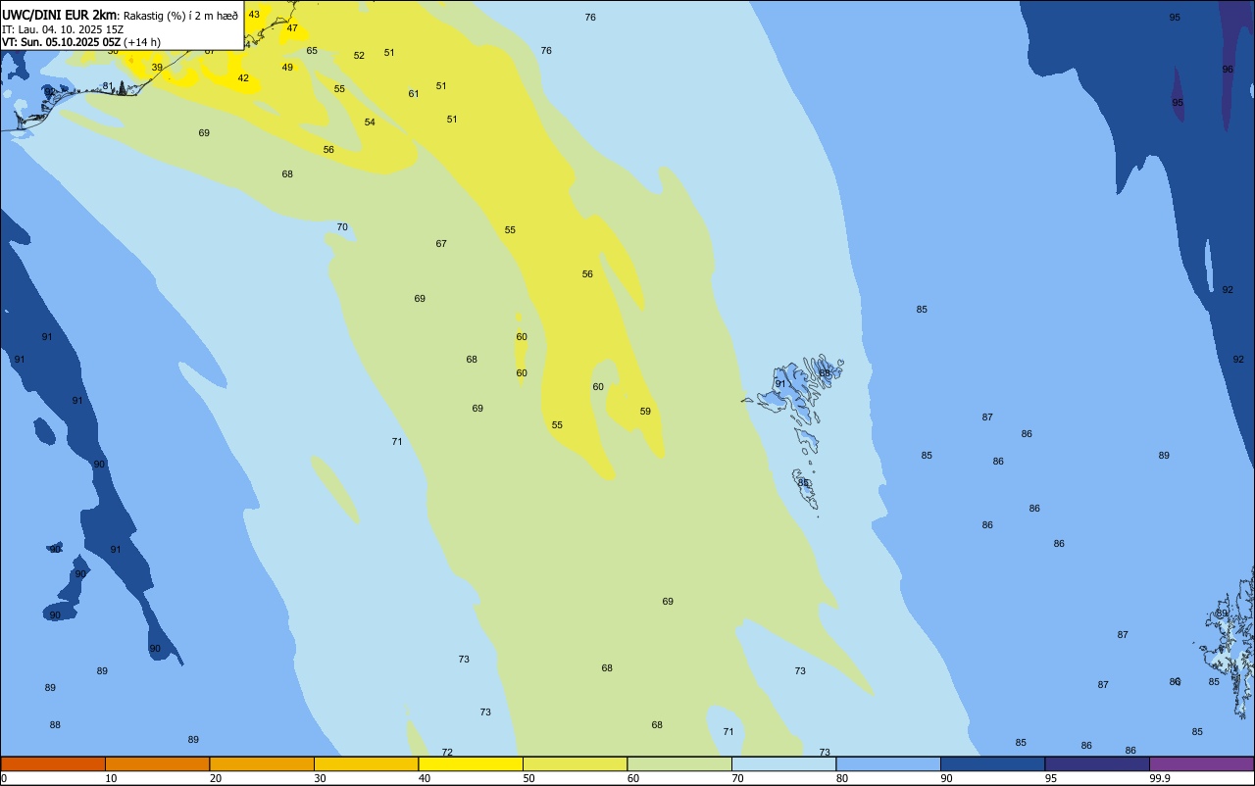
Task: Click the 0–10 dark orange legend segment
Action: pos(53,763)
